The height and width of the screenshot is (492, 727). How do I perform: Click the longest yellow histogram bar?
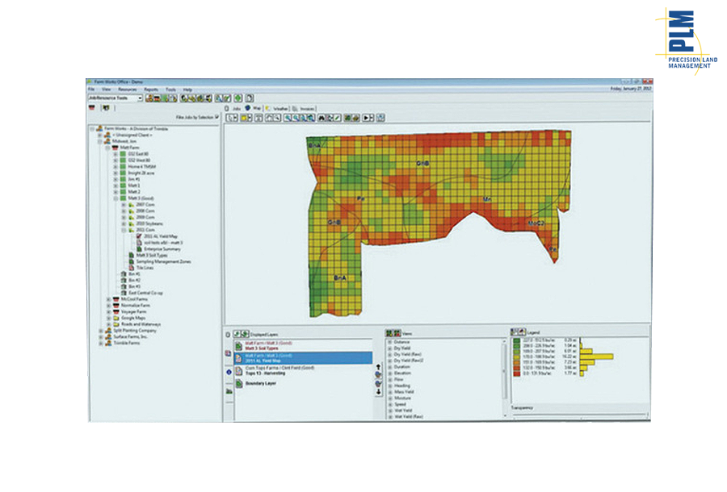pos(597,356)
